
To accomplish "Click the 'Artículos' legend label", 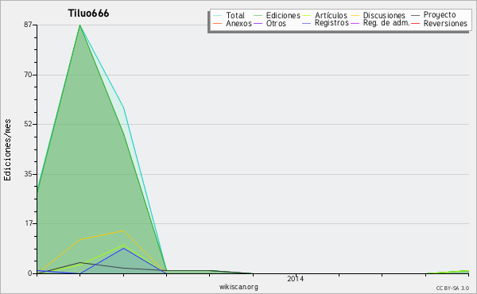I will point(331,16).
